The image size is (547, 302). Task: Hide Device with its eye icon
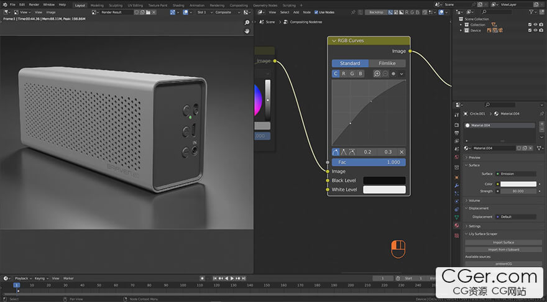535,30
